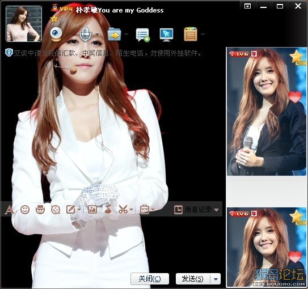The width and height of the screenshot is (308, 289).
Task: Start a video call with webcam icon
Action: [x=56, y=34]
